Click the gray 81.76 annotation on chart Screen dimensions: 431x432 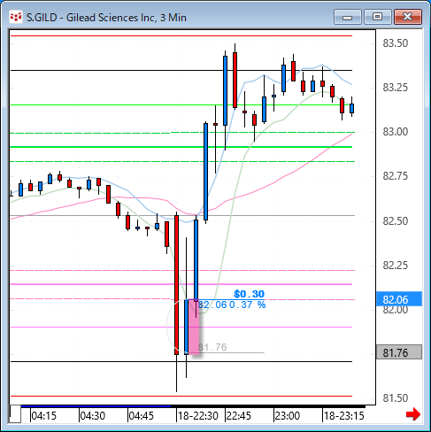pyautogui.click(x=212, y=347)
